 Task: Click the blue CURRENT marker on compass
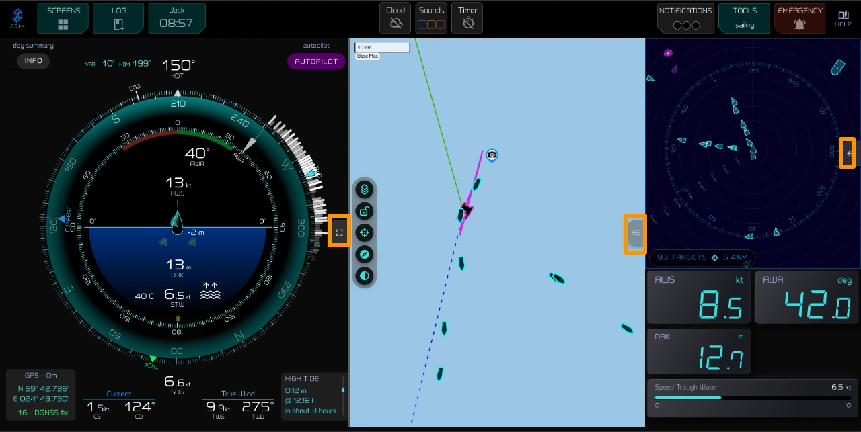[63, 220]
